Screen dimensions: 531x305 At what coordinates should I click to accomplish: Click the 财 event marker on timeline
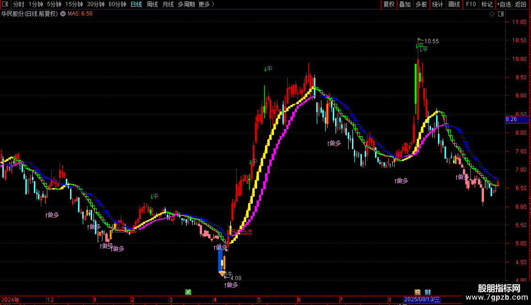[x=428, y=292]
